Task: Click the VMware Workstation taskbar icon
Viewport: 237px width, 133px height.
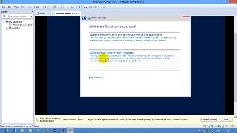Action: (70, 130)
